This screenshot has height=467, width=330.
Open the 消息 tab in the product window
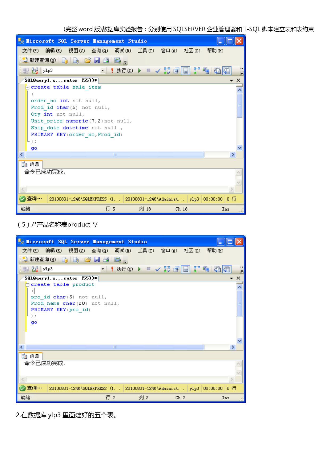point(31,356)
